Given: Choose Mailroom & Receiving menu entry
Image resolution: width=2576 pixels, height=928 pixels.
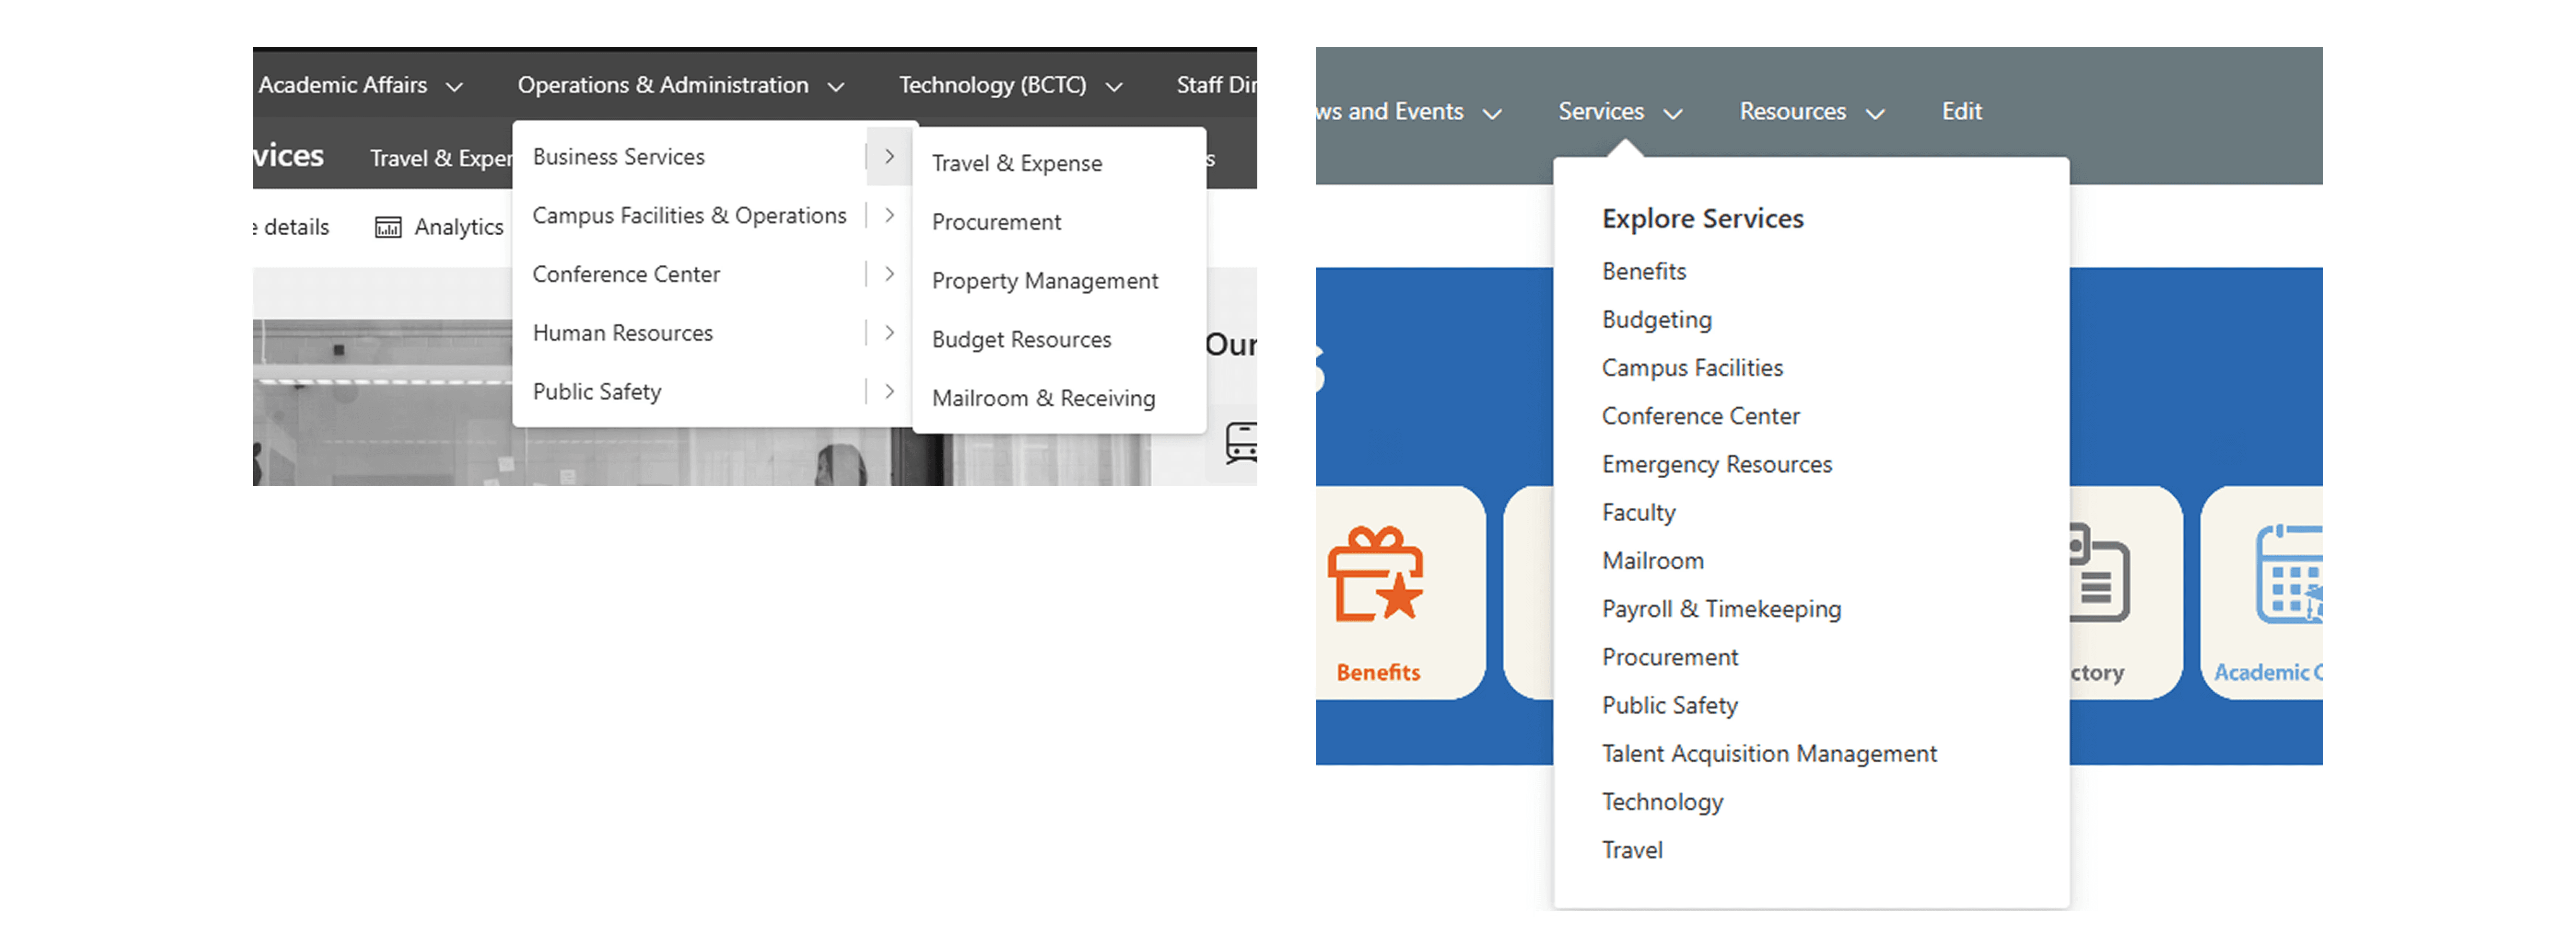Looking at the screenshot, I should [x=1042, y=399].
